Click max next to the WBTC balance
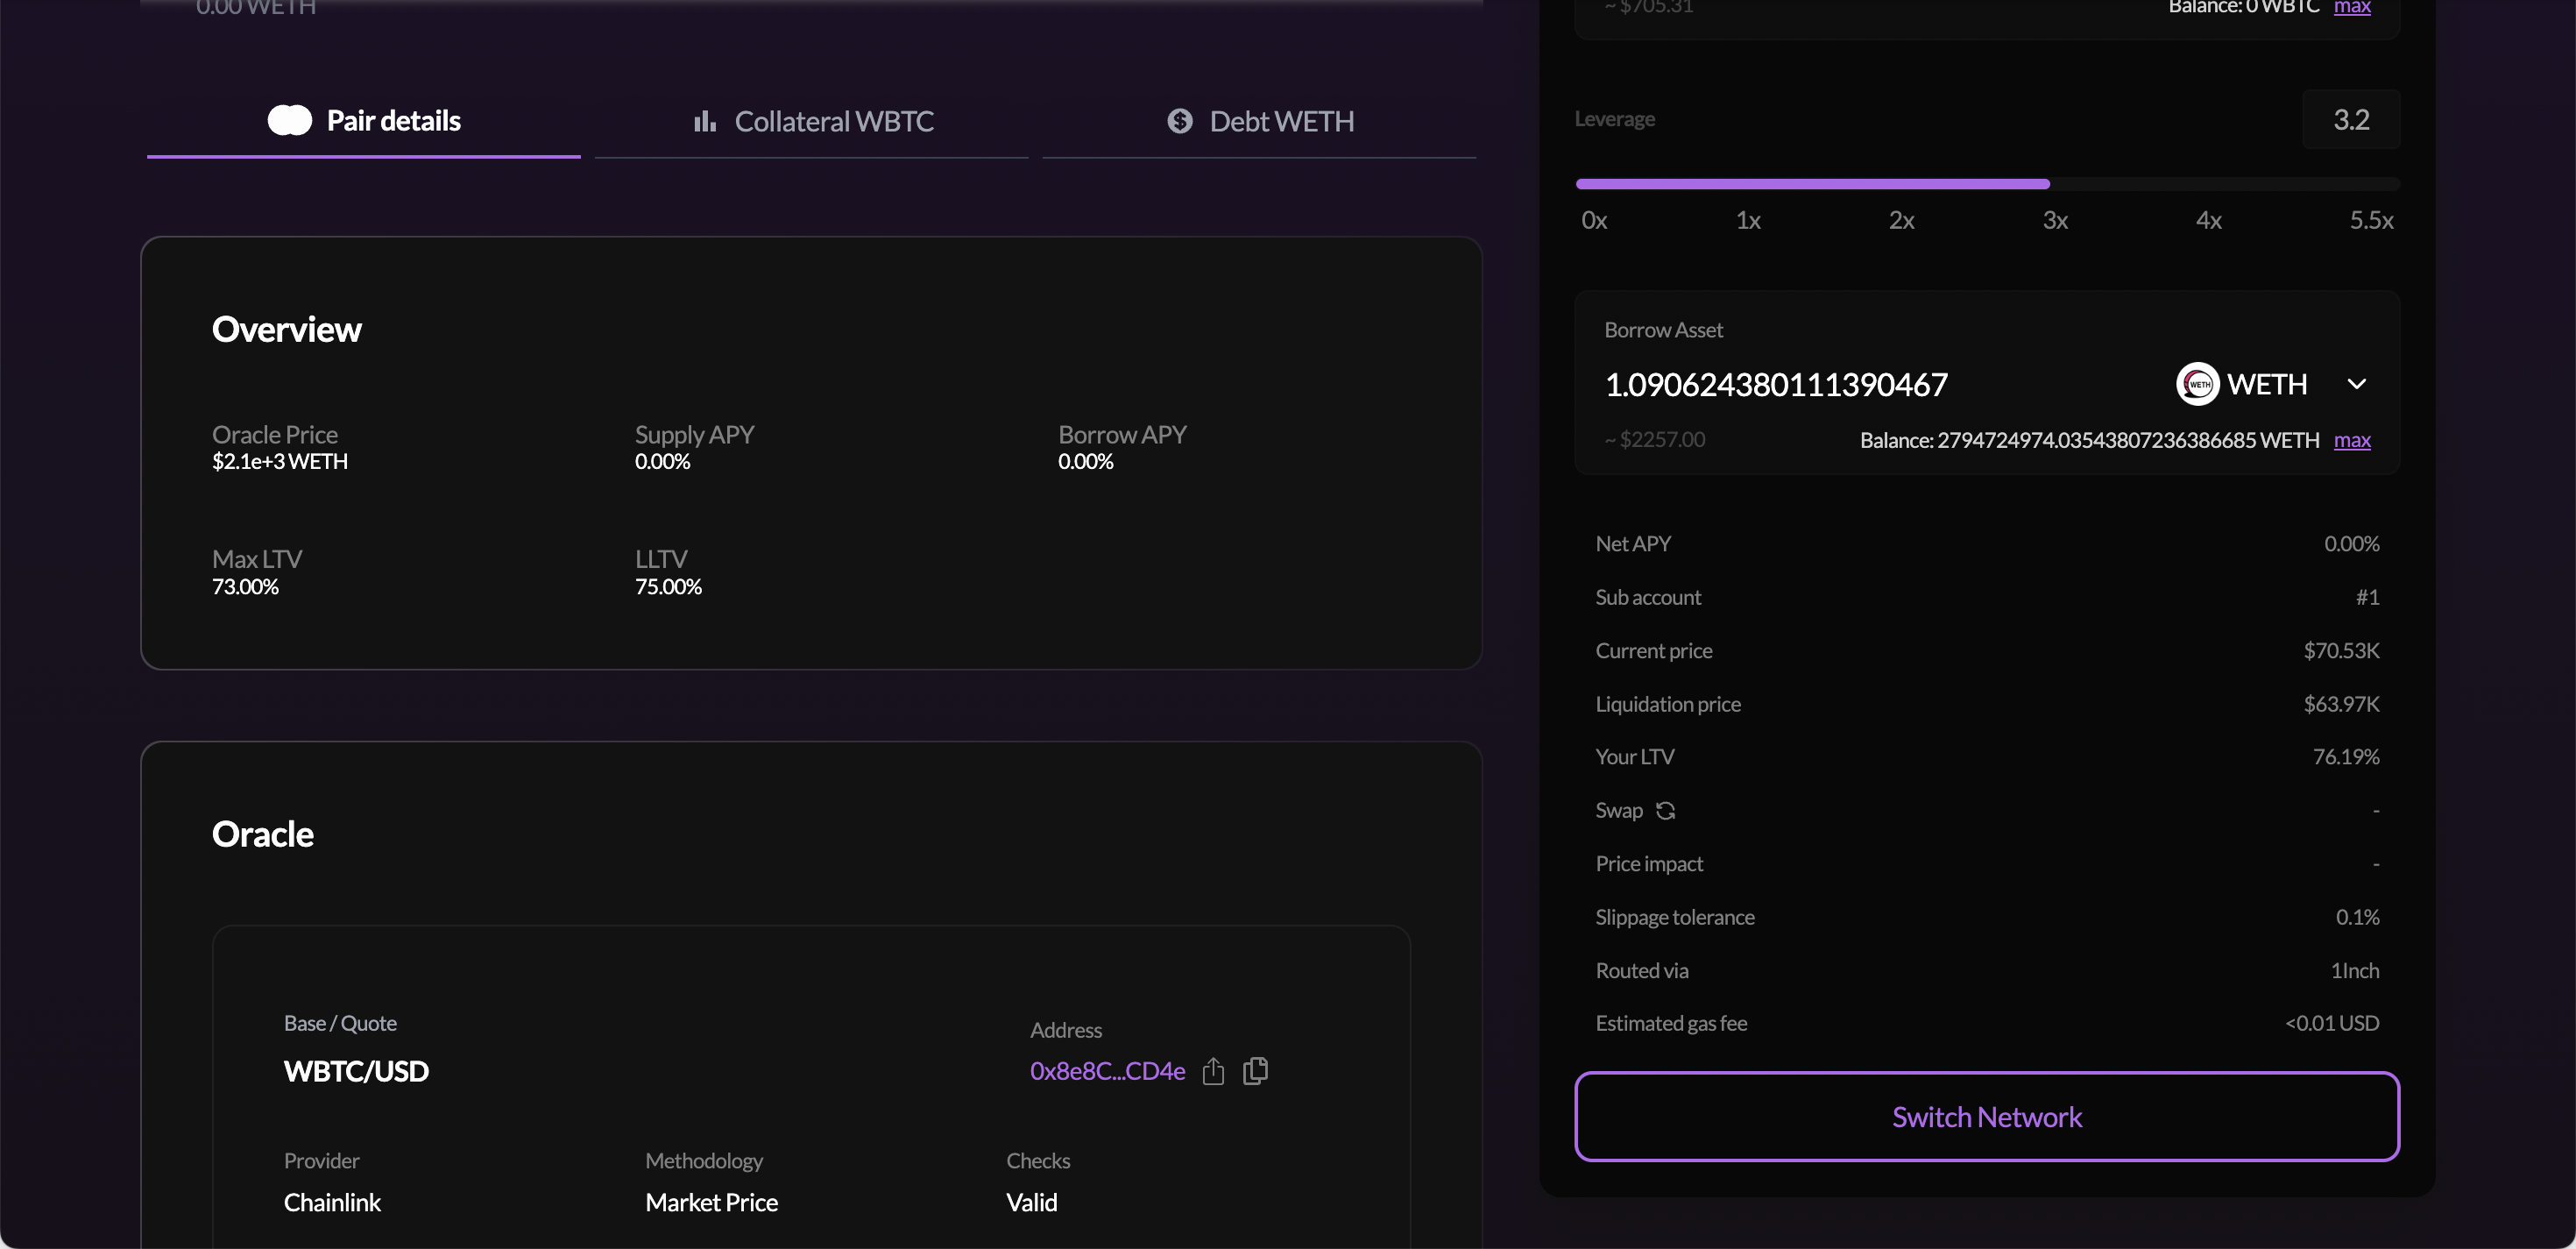 (2352, 8)
